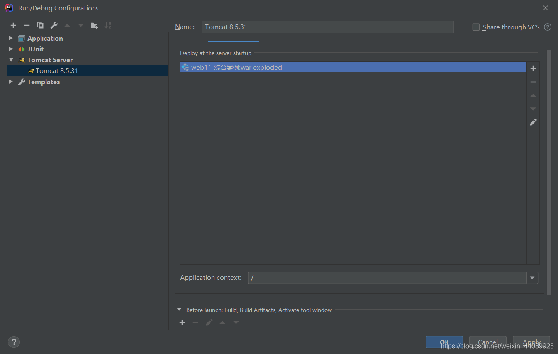The image size is (558, 354).
Task: Expand the JUnit tree node
Action: [11, 49]
